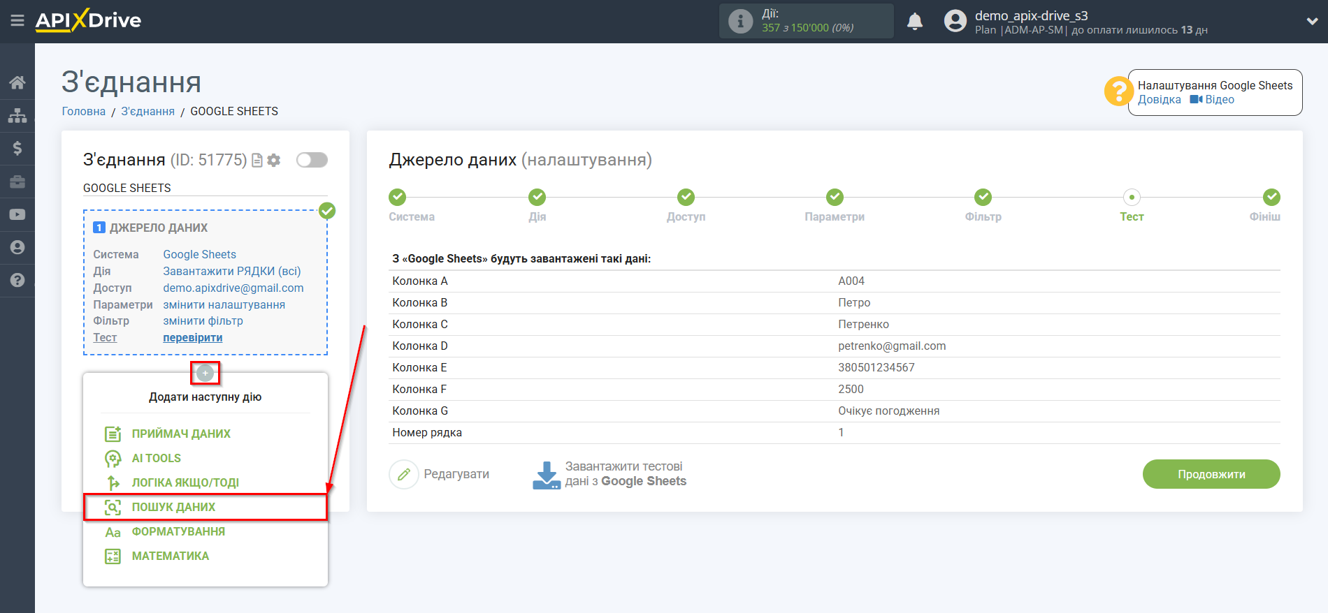Click the yellow help question icon
1328x613 pixels.
click(x=1119, y=91)
